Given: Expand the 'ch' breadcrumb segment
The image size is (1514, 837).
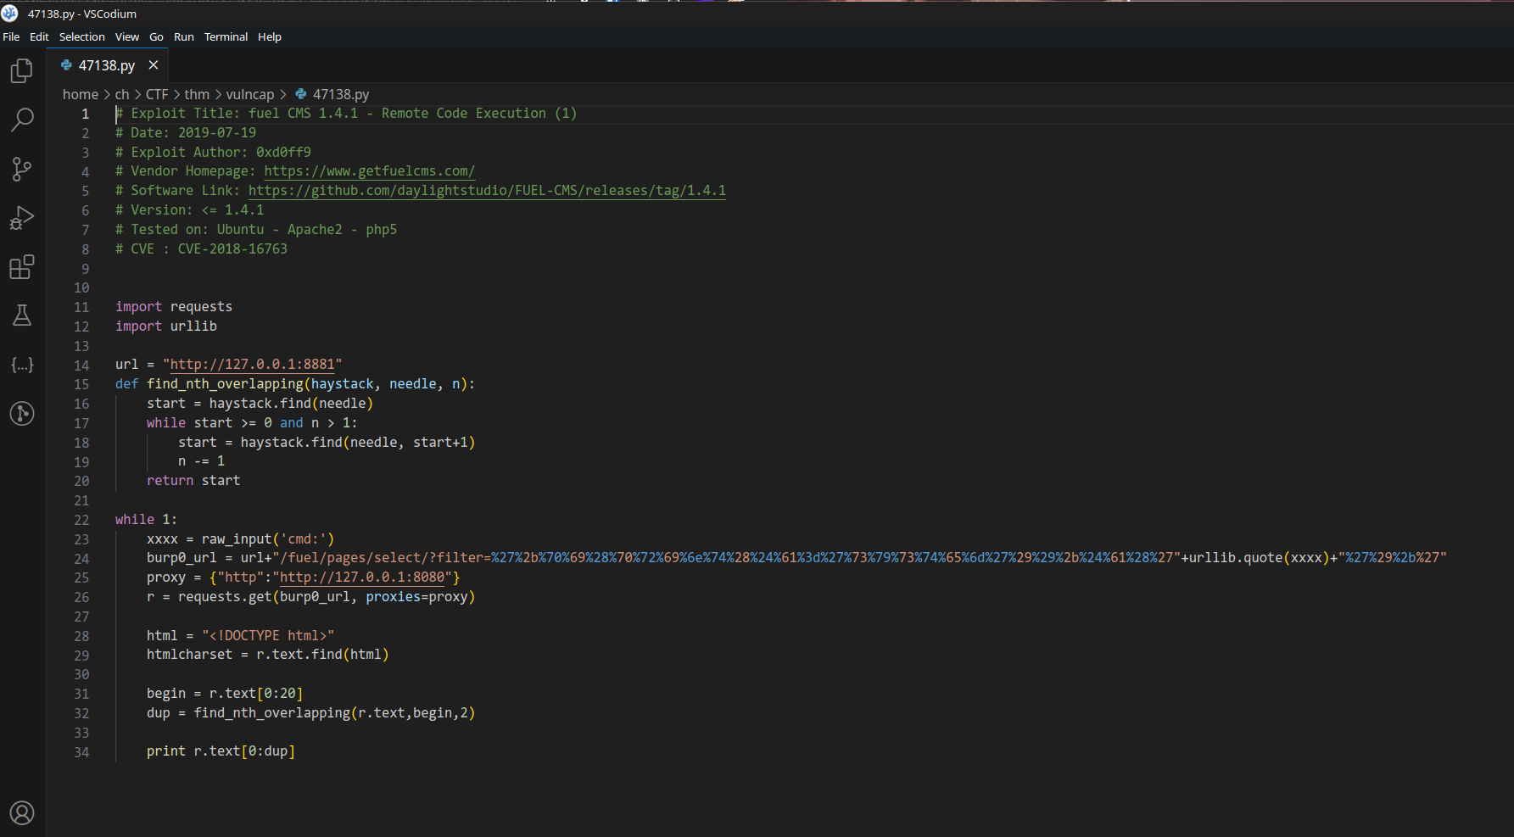Looking at the screenshot, I should point(122,94).
